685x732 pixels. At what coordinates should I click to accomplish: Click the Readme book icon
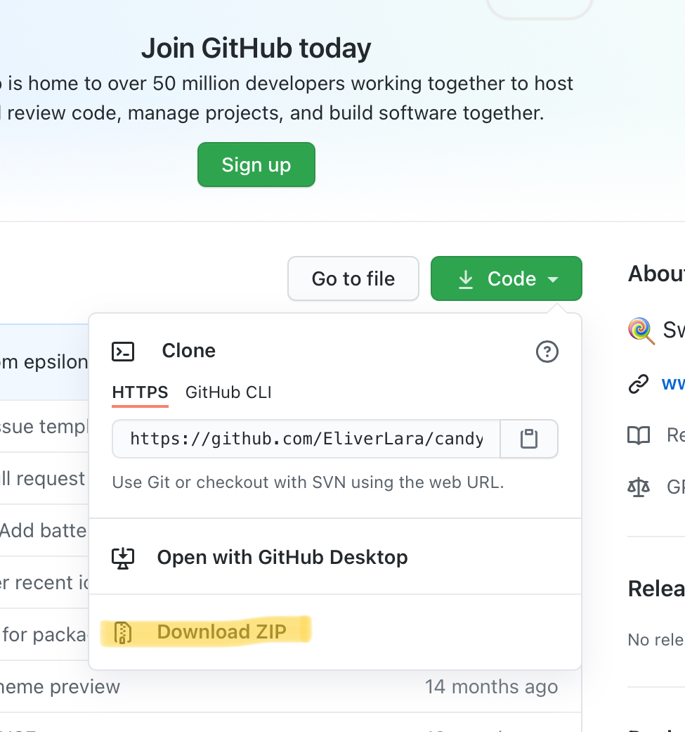[638, 436]
